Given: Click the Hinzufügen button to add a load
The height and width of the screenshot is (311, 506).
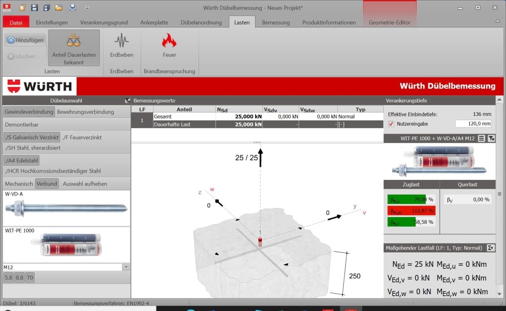Looking at the screenshot, I should coord(25,40).
